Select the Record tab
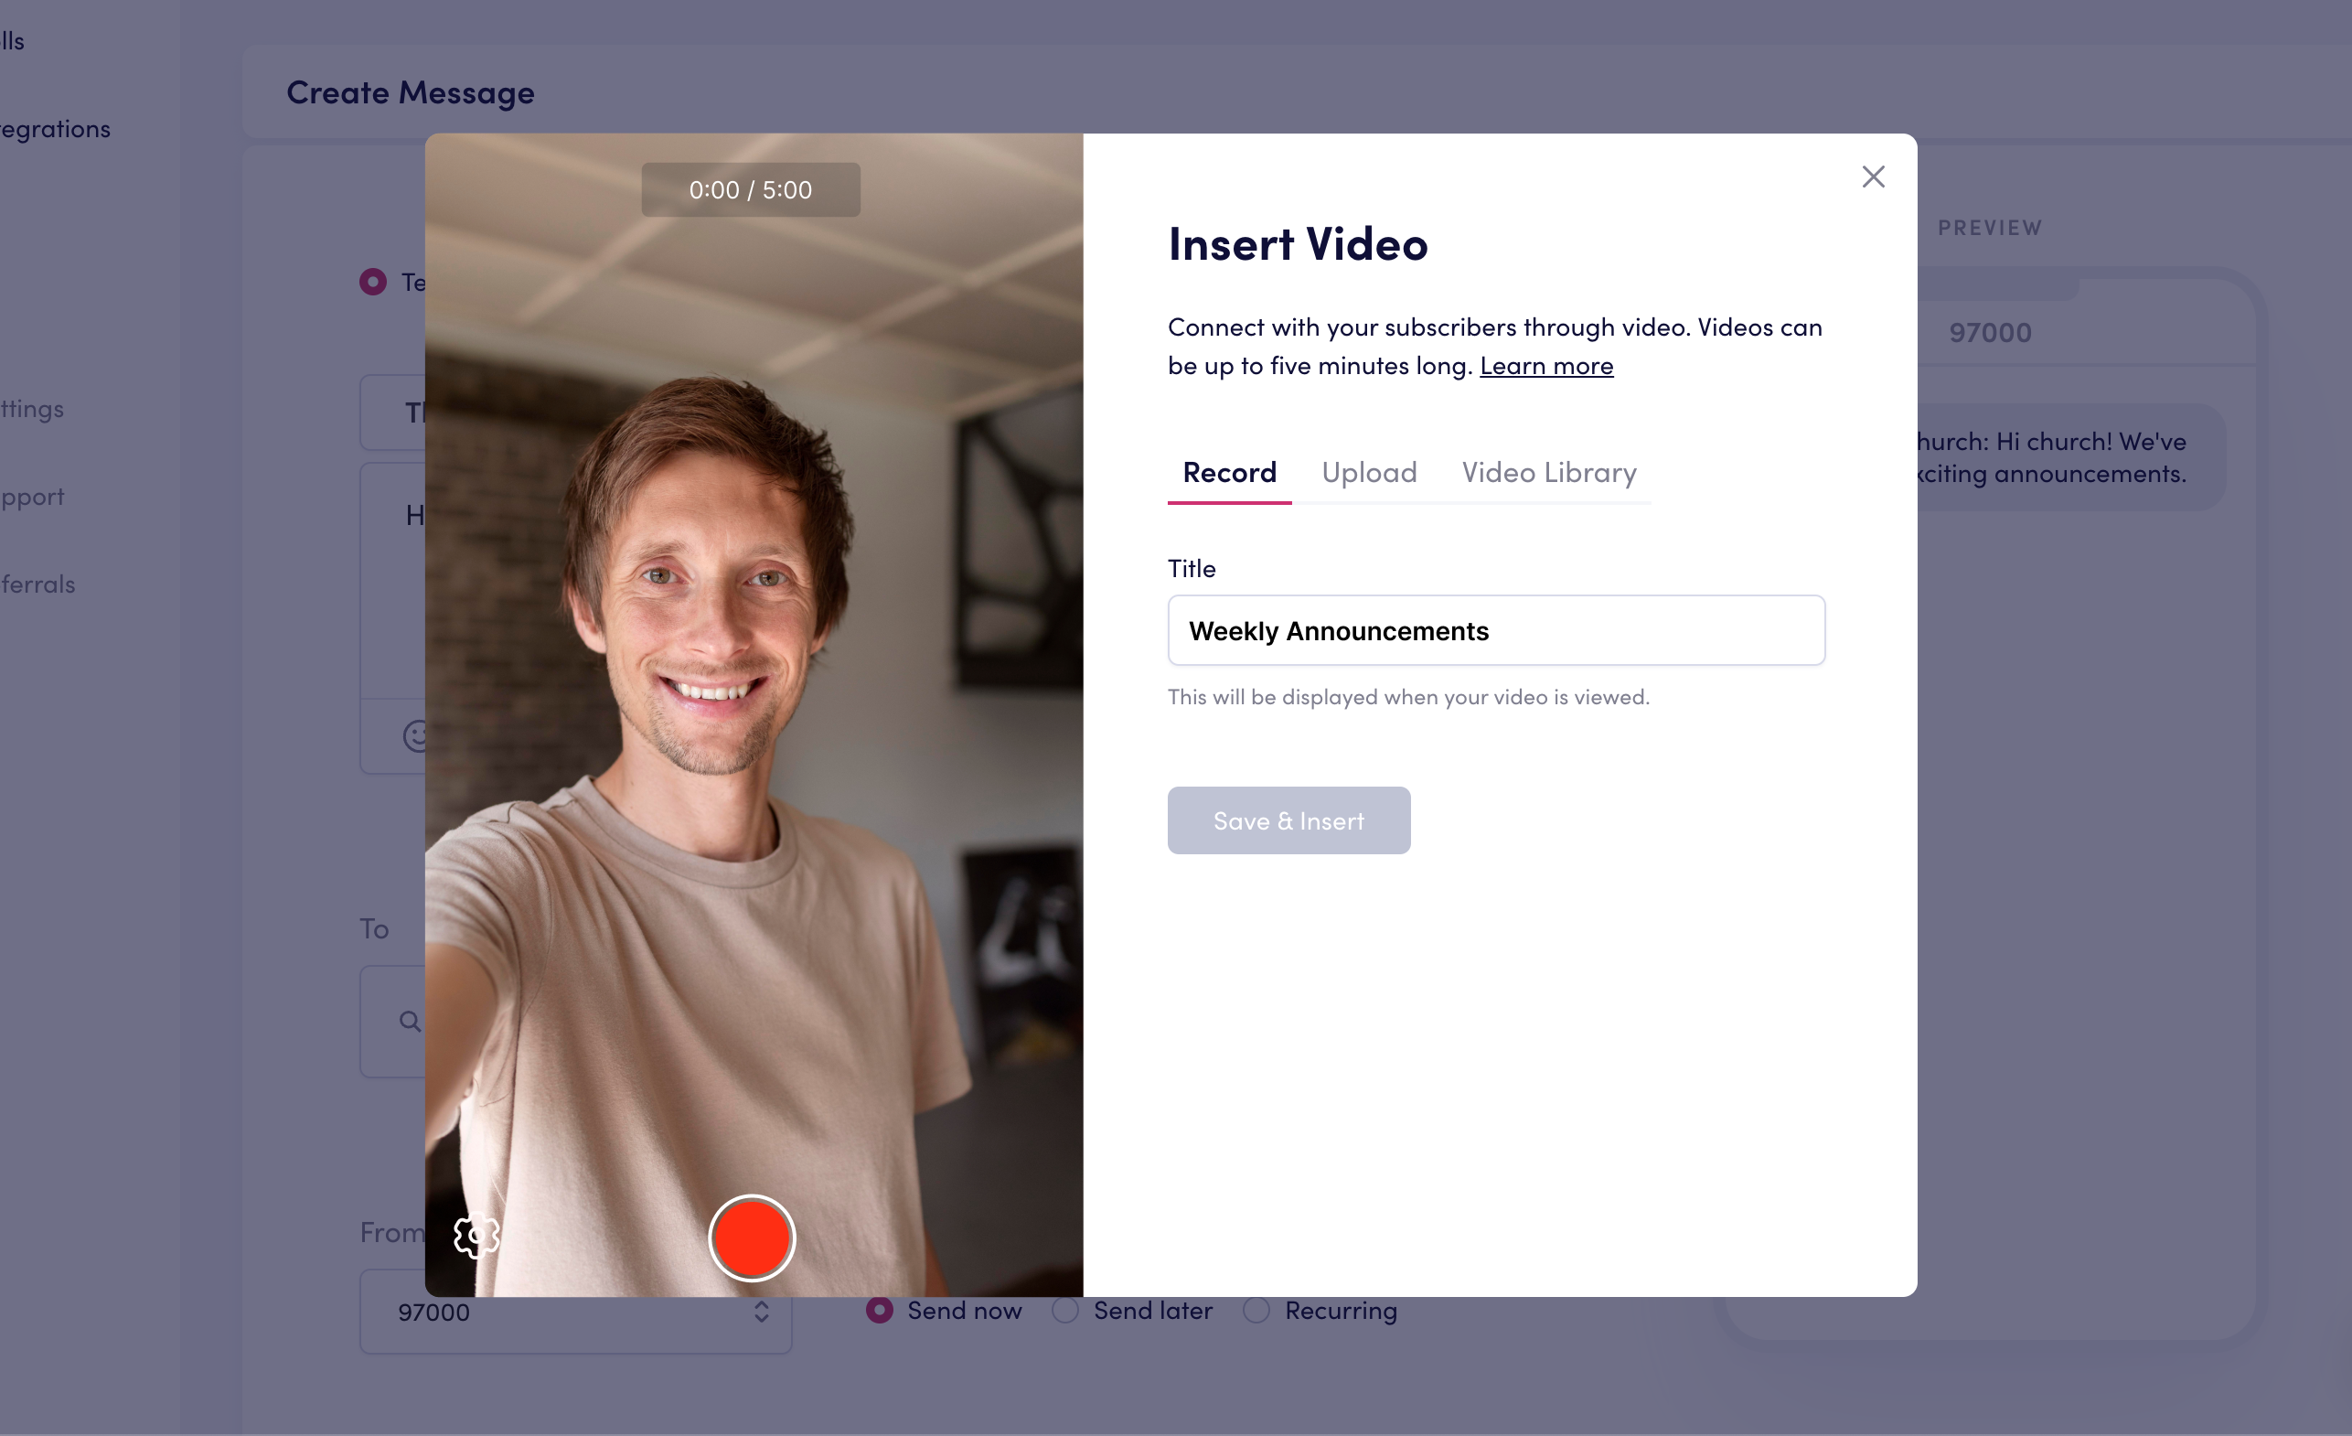 point(1228,473)
